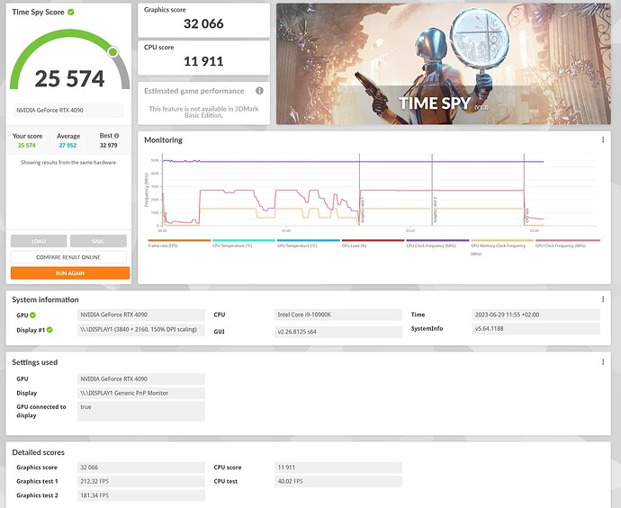This screenshot has width=621, height=508.
Task: Click the Graphics test 2 marker on chart
Action: tap(433, 211)
